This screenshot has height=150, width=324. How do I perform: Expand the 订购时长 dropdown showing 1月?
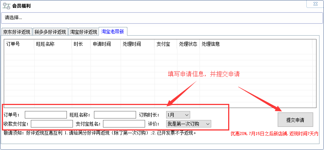178,114
